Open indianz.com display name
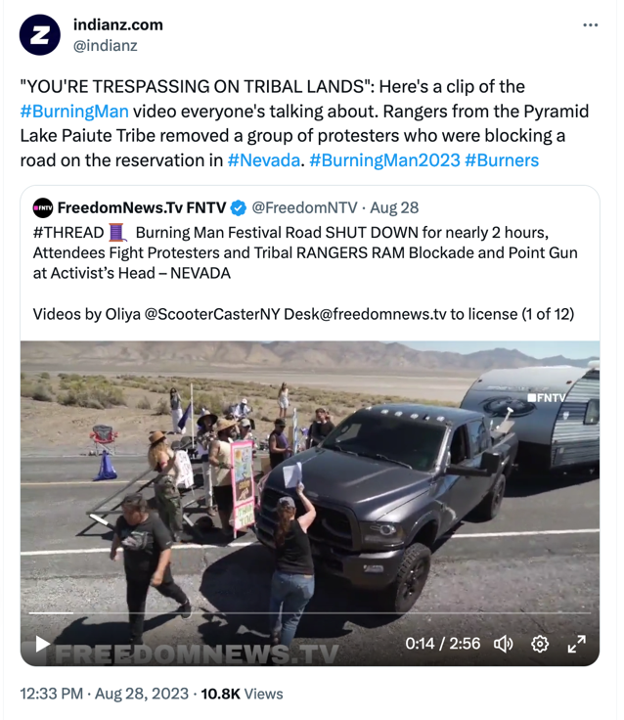The width and height of the screenshot is (624, 720). (118, 24)
